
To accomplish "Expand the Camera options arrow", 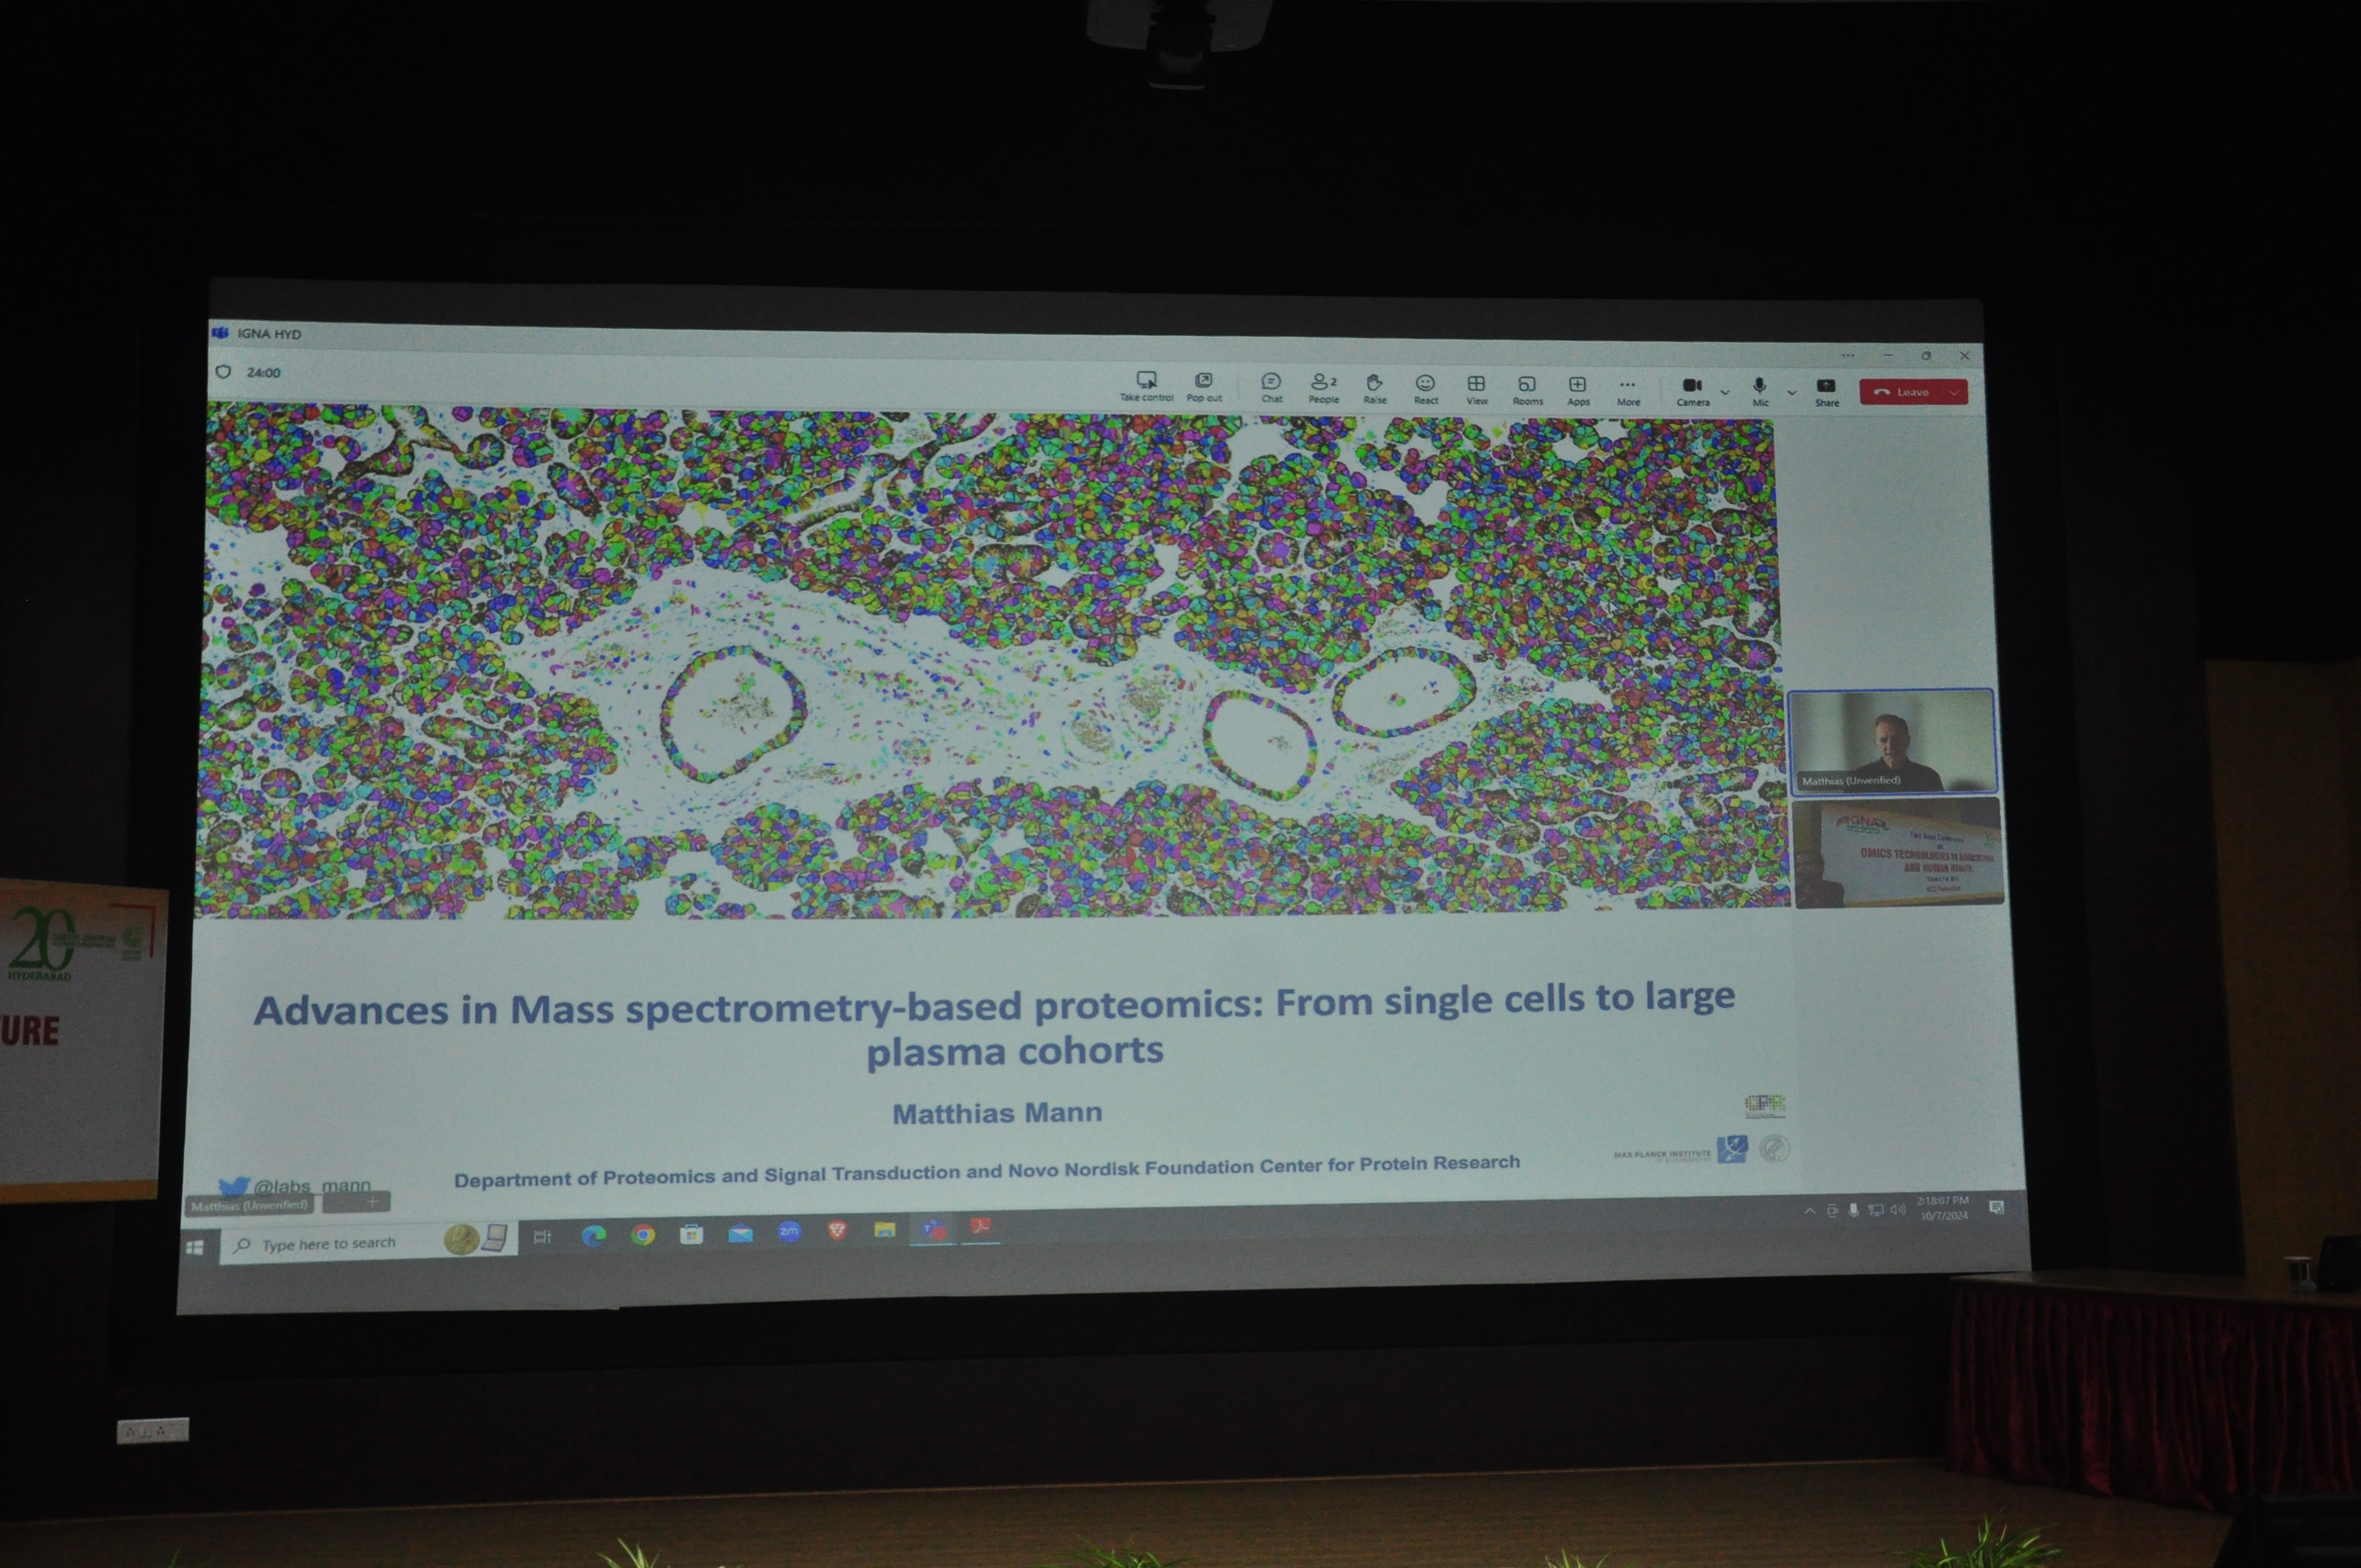I will pyautogui.click(x=1725, y=392).
